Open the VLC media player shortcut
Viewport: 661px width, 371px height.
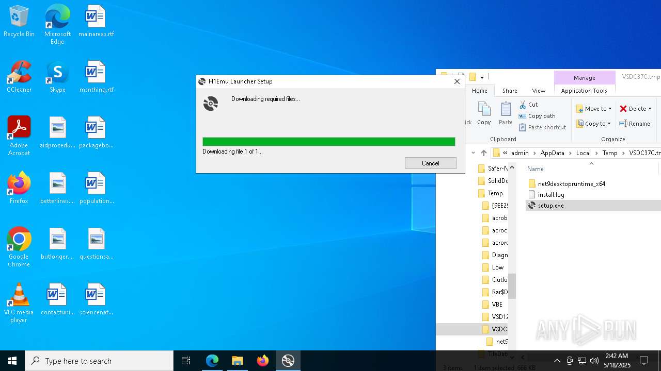coord(19,303)
